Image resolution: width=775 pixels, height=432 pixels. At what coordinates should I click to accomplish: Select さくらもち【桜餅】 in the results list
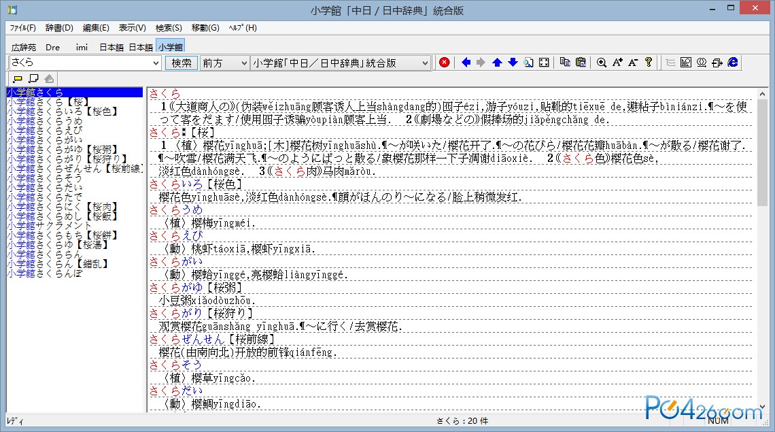click(x=63, y=235)
